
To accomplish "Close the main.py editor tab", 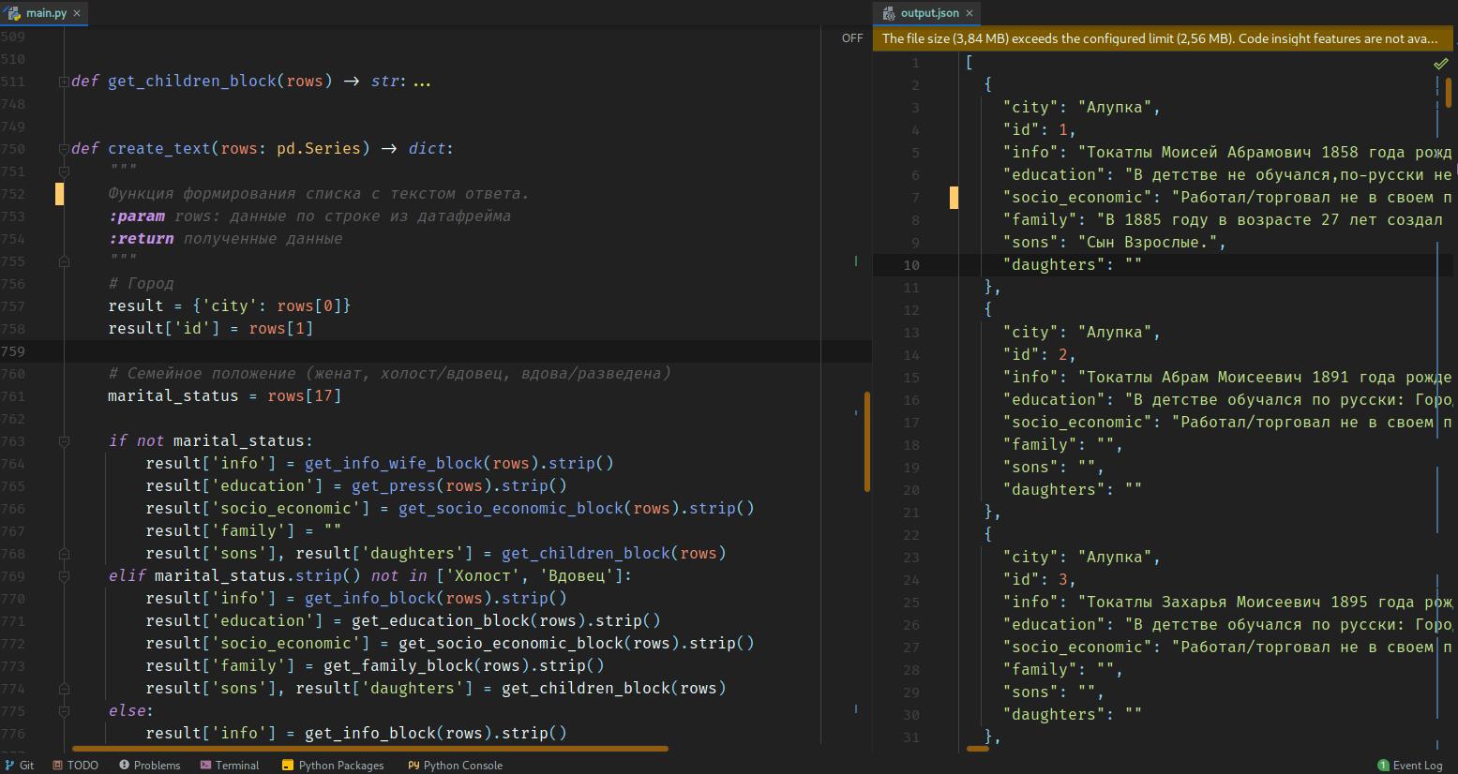I will [77, 13].
